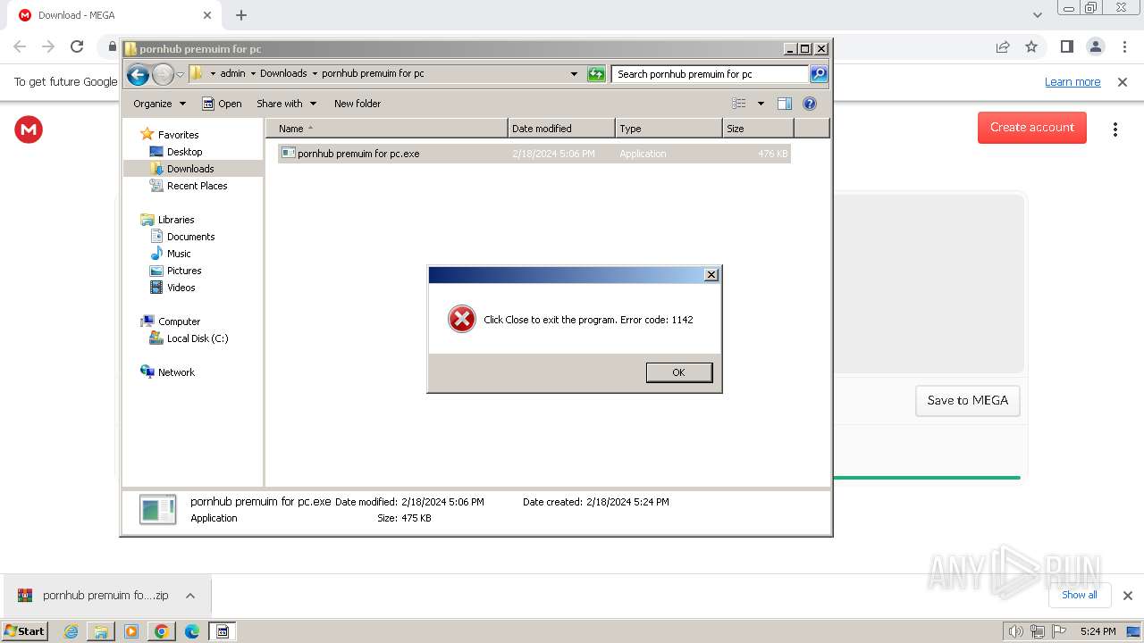
Task: Select Favorites in navigation pane
Action: pyautogui.click(x=178, y=135)
